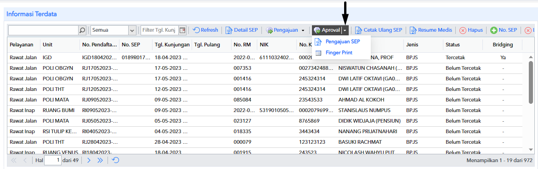The image size is (538, 169).
Task: Click RSI TULIP unit cell
Action: tap(60, 131)
